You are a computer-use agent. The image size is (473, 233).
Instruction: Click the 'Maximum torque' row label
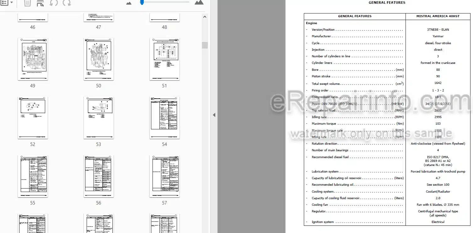click(x=324, y=124)
